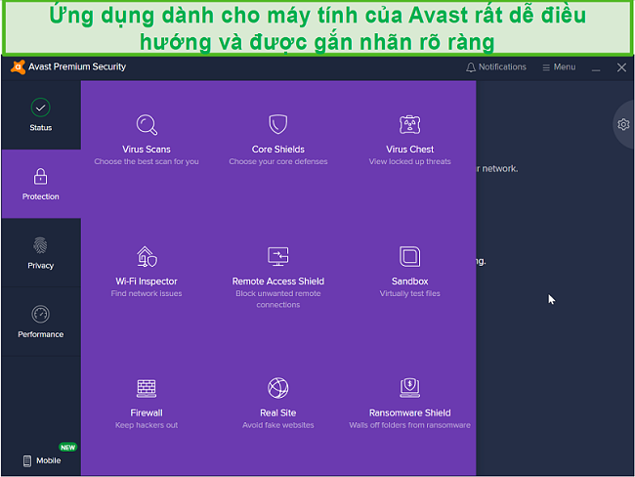
Task: Open settings with the gear icon
Action: (x=623, y=124)
